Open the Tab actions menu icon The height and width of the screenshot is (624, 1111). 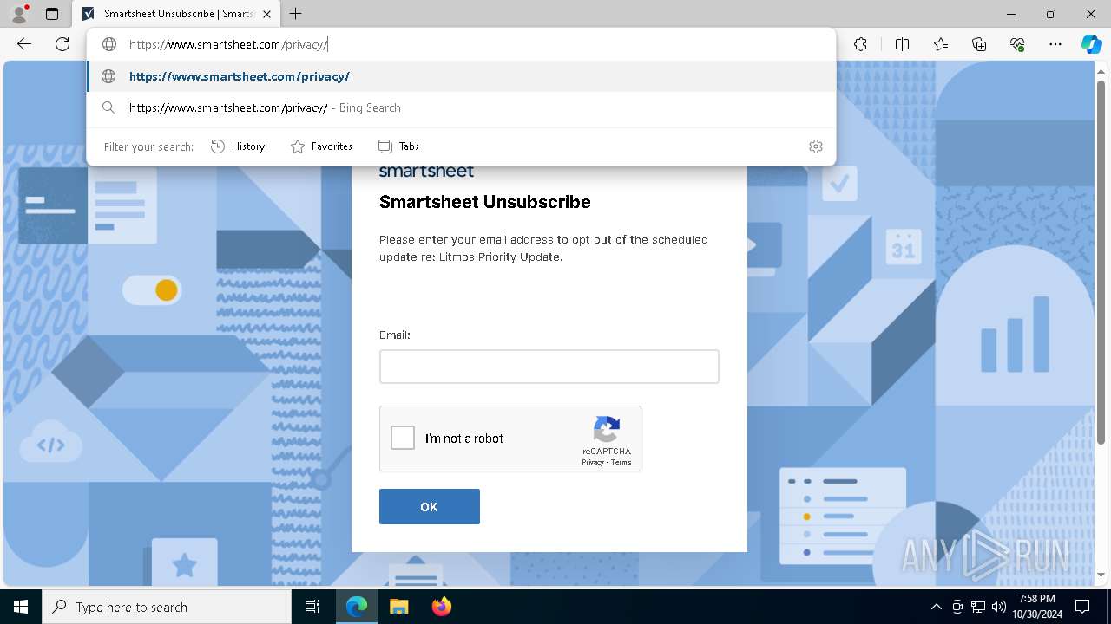pyautogui.click(x=52, y=14)
